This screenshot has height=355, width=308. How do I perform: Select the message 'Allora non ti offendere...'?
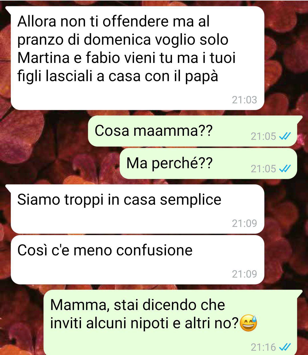137,58
